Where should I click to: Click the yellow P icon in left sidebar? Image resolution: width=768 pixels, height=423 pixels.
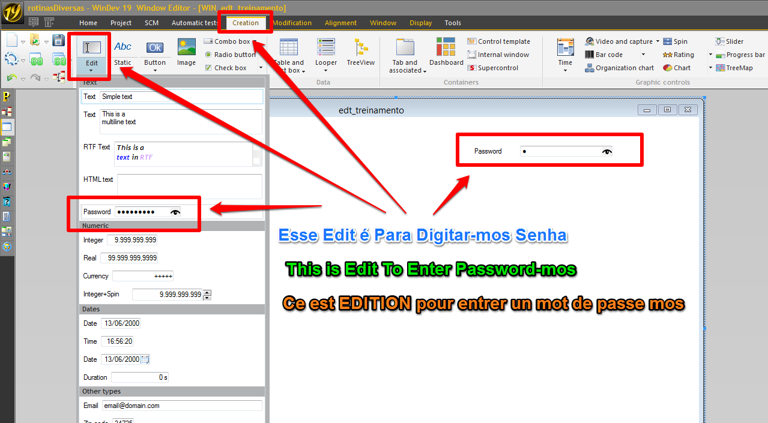coord(7,97)
